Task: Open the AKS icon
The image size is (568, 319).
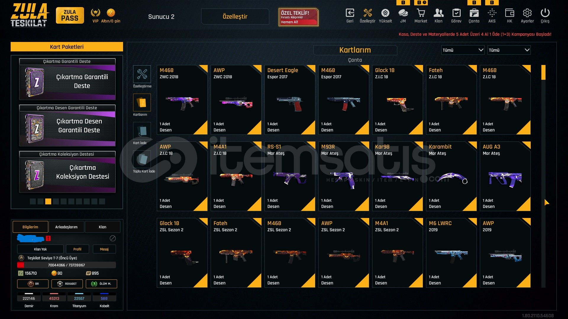Action: [492, 13]
